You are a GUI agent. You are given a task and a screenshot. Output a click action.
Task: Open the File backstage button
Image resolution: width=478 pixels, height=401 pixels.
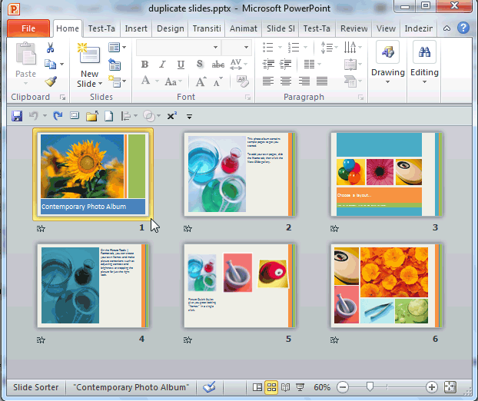pos(28,28)
